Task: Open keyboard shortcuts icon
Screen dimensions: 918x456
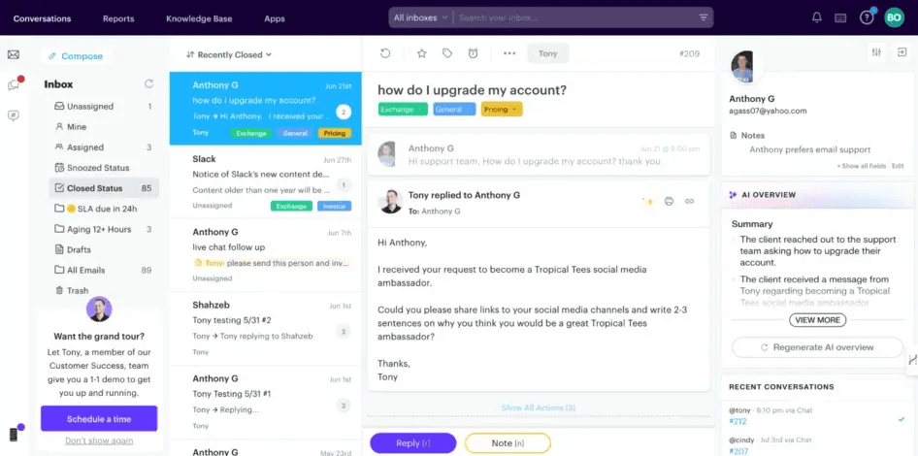Action: (840, 17)
